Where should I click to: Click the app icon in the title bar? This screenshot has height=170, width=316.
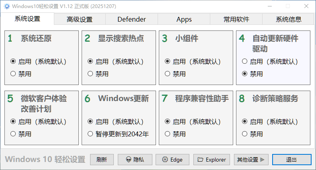click(6, 6)
